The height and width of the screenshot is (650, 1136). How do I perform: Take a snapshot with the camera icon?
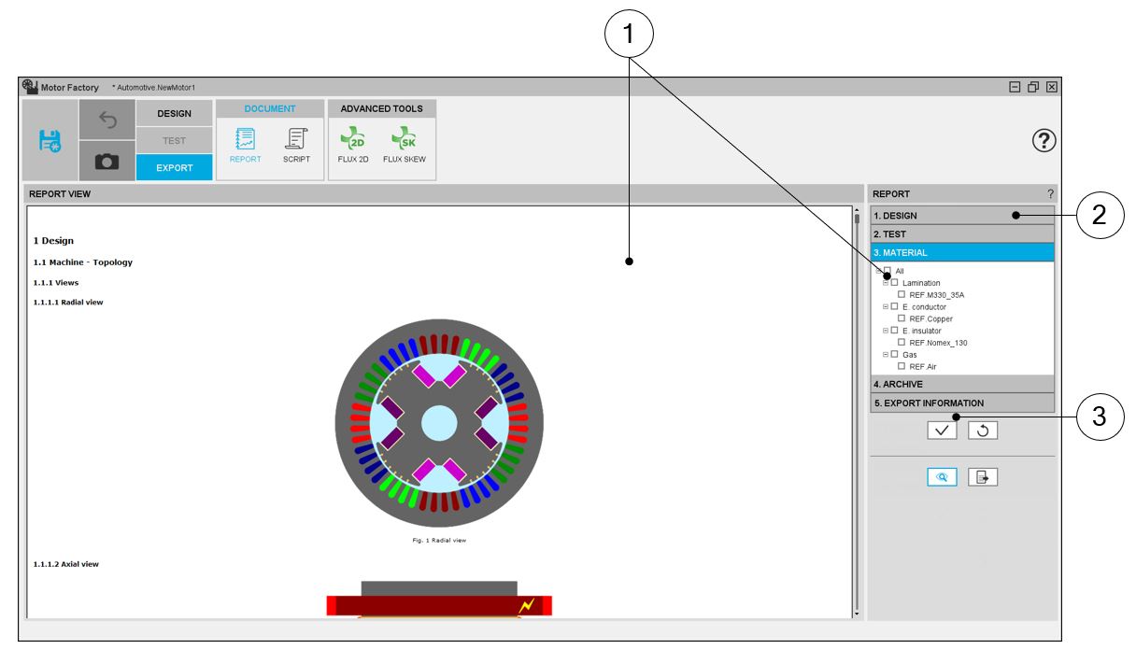click(x=106, y=162)
